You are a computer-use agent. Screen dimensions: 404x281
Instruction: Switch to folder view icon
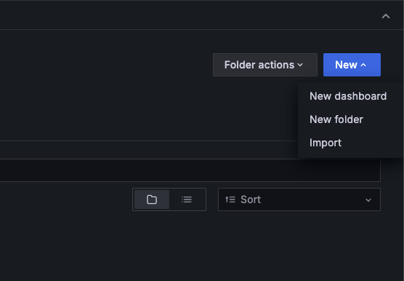pyautogui.click(x=152, y=199)
